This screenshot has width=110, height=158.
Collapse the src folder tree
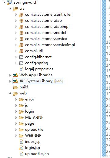(x=10, y=9)
